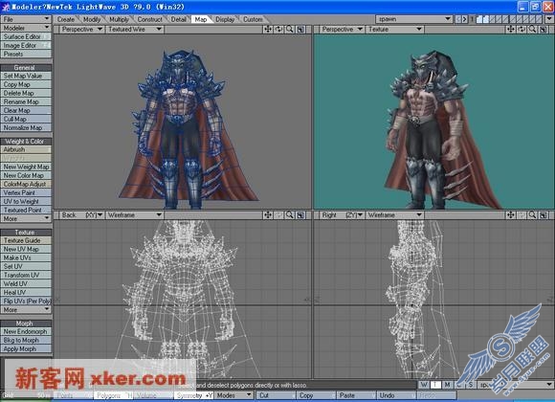Toggle Points selection mode
Screen dimensions: 555x402
click(74, 395)
